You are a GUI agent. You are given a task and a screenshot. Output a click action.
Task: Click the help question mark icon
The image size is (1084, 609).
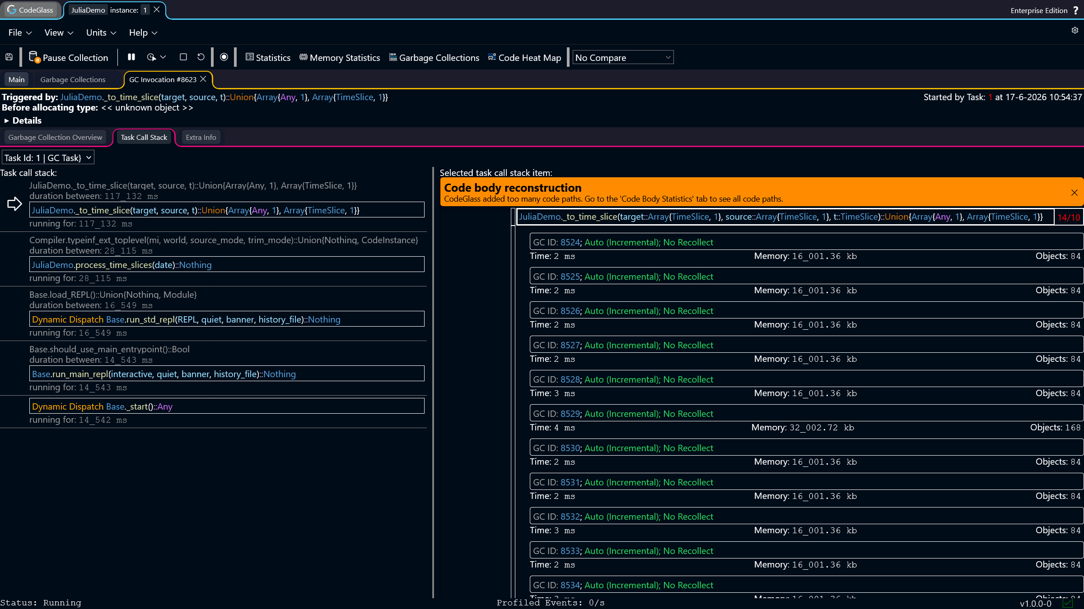1076,10
